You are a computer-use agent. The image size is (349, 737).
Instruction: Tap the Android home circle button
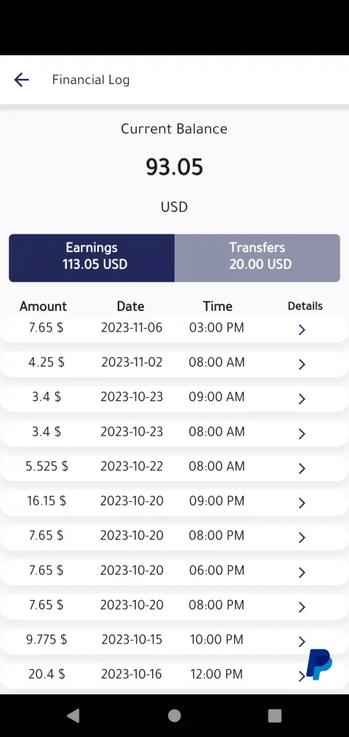tap(174, 716)
